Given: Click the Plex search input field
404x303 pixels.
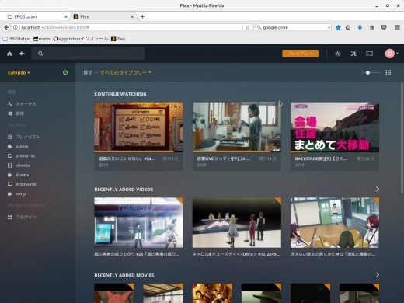Looking at the screenshot, I should click(88, 54).
